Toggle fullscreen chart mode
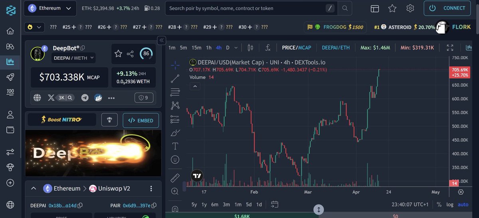 click(450, 48)
